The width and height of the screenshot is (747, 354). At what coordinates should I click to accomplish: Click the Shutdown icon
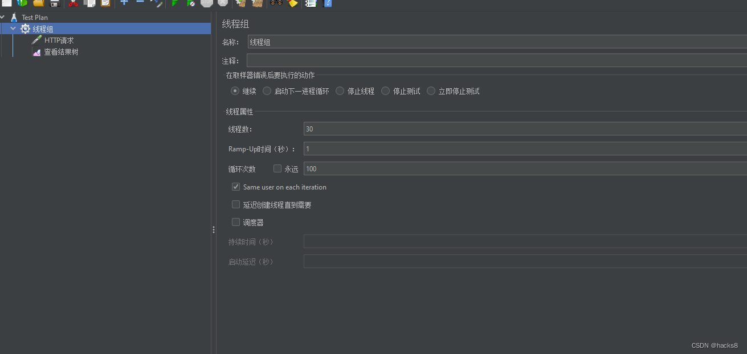(223, 3)
